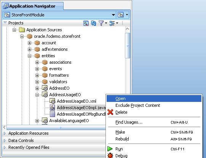Open the navigator display options dropdown arrow

click(x=117, y=23)
